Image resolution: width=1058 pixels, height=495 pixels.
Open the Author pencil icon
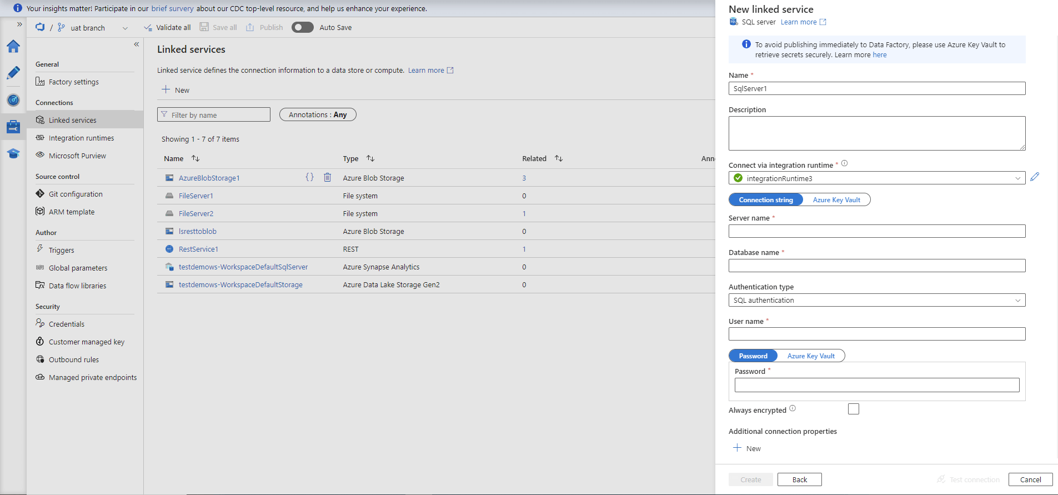point(13,73)
